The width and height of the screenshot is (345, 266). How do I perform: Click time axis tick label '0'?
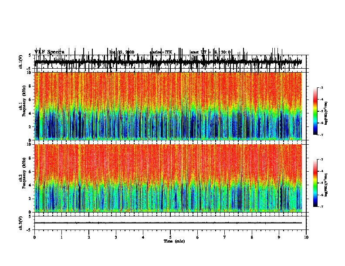tap(34, 237)
